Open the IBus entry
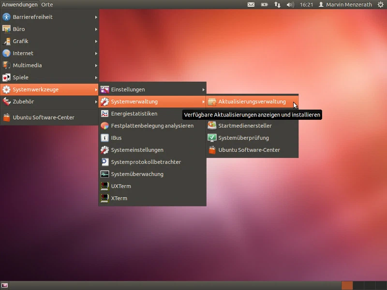 pos(152,138)
